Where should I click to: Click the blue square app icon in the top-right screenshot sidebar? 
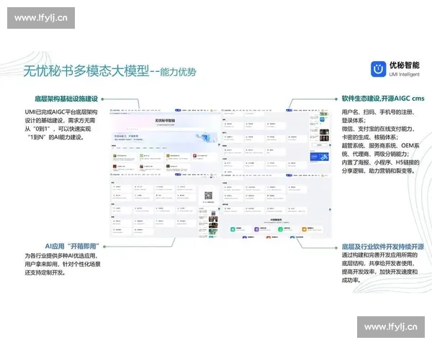point(322,119)
